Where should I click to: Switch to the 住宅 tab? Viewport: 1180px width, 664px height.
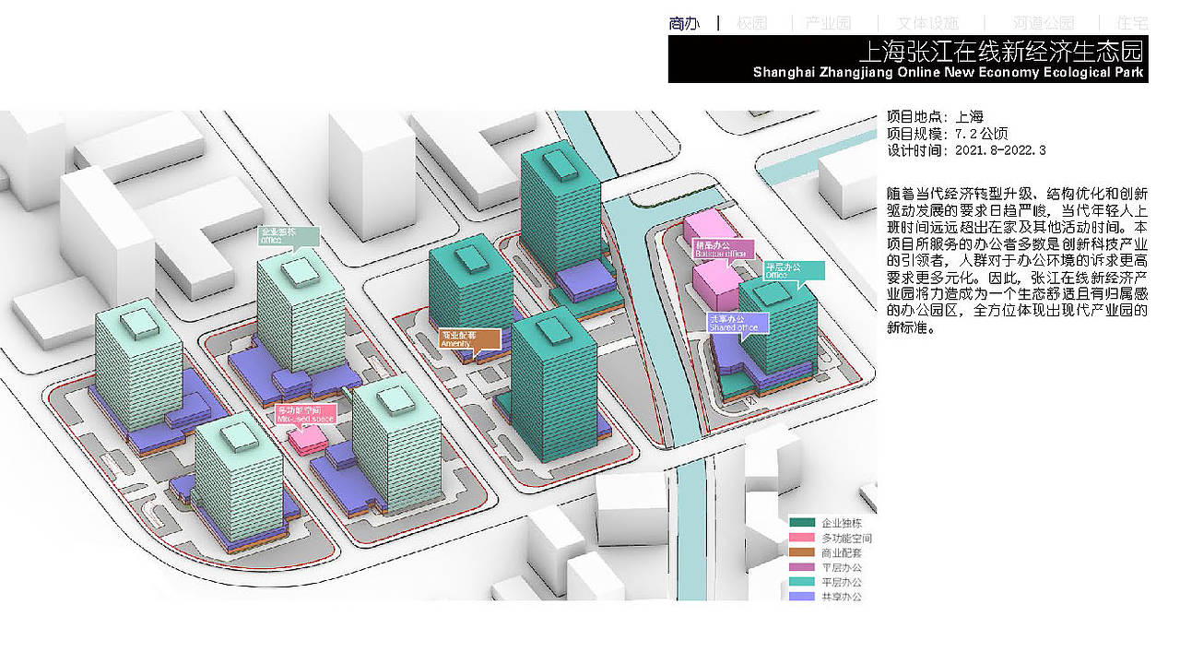(1132, 23)
